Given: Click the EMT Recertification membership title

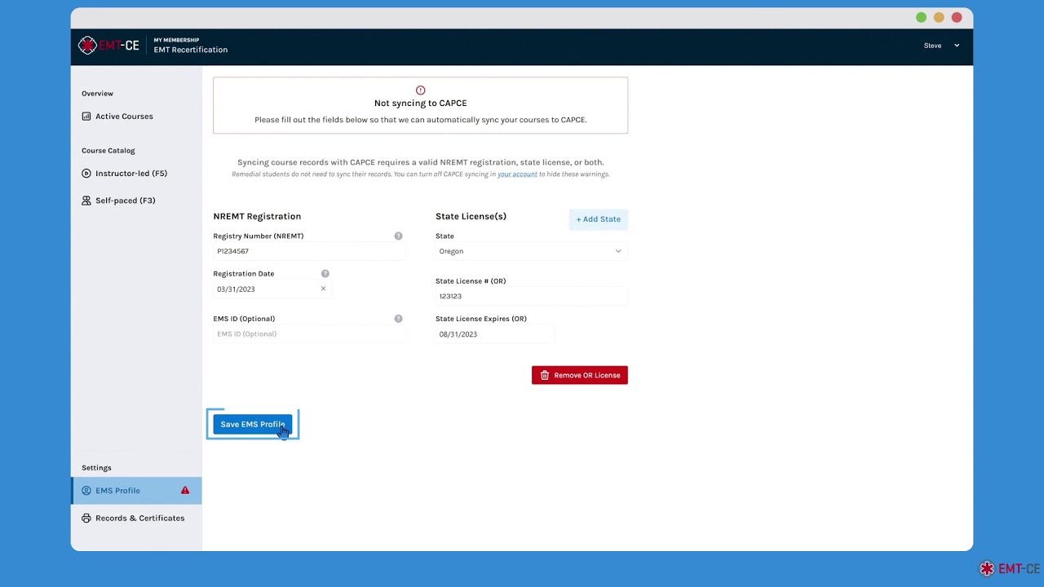Looking at the screenshot, I should (x=191, y=50).
